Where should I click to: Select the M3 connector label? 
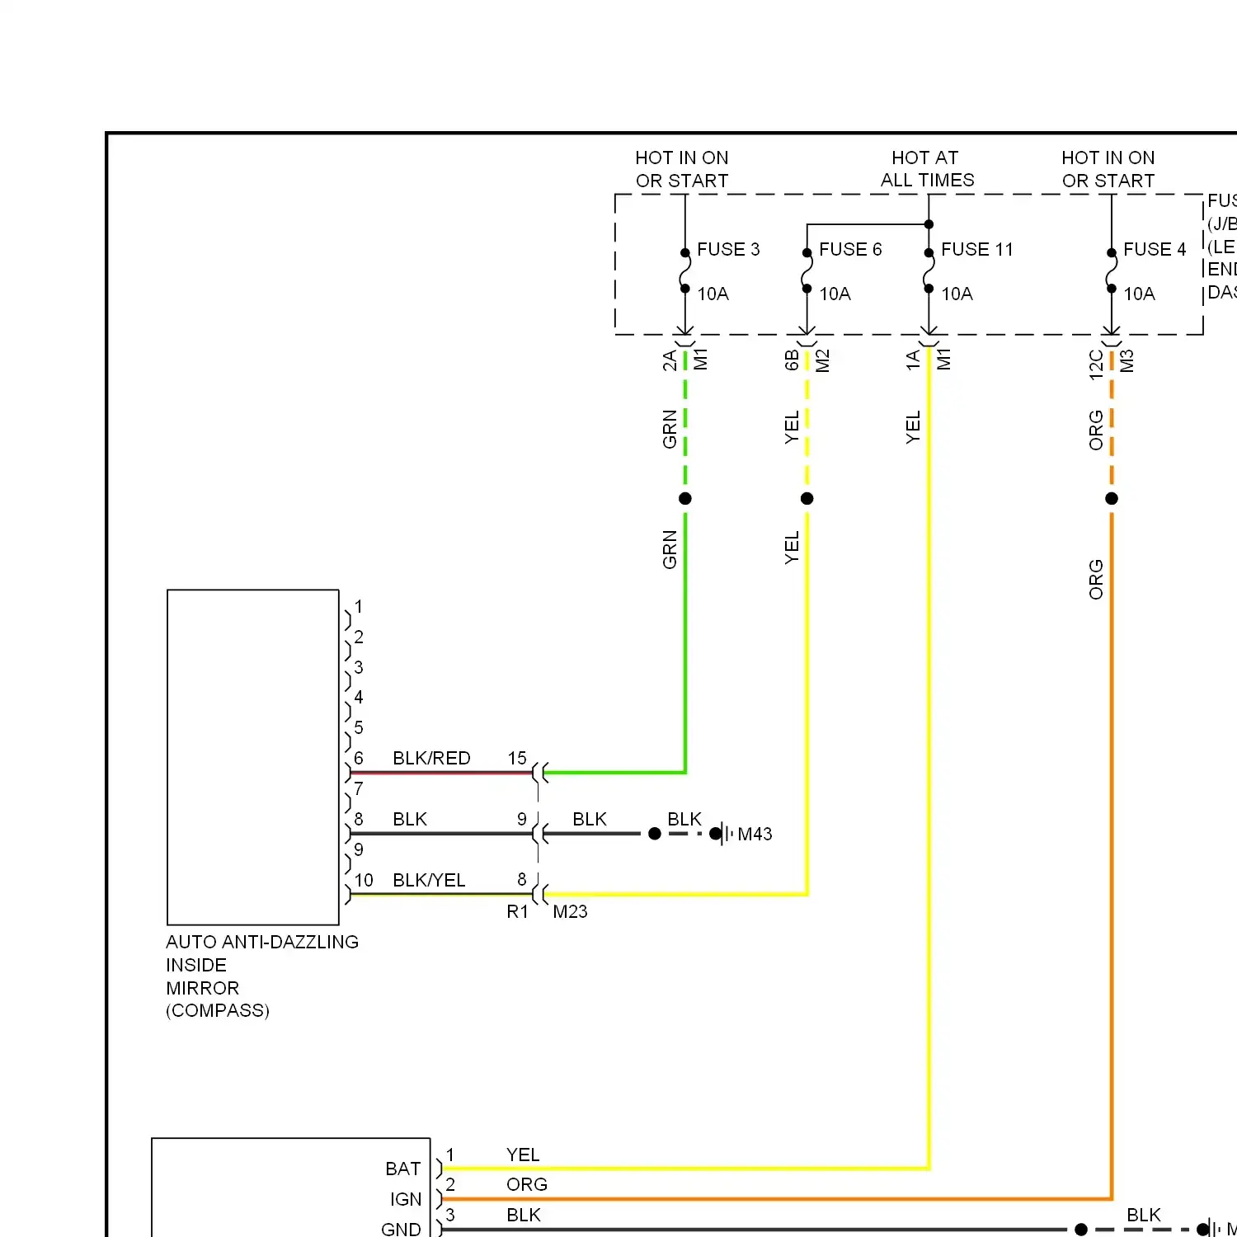(x=1127, y=360)
